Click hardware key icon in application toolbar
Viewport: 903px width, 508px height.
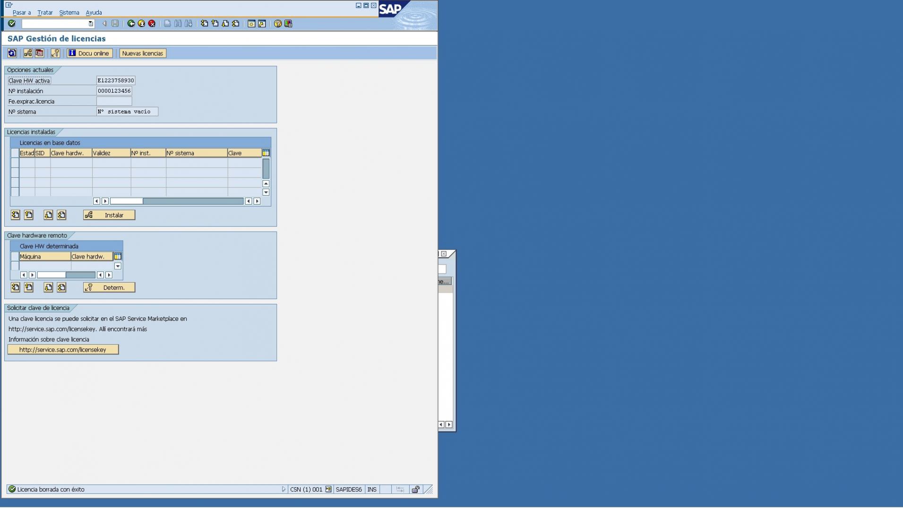pyautogui.click(x=55, y=53)
